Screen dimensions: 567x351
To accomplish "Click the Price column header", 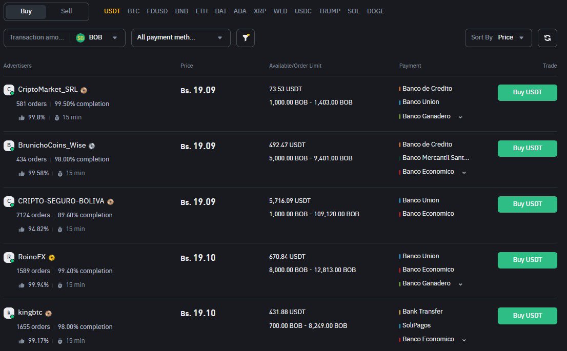I will [x=187, y=66].
